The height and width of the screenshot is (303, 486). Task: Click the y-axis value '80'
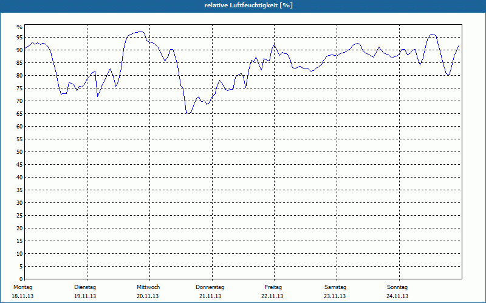(19, 75)
